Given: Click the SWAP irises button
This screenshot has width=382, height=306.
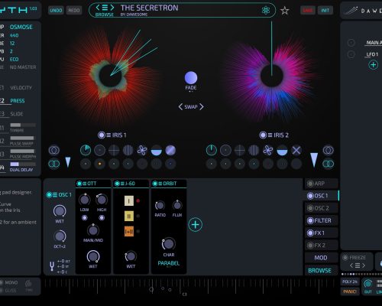Looking at the screenshot, I should coord(191,107).
